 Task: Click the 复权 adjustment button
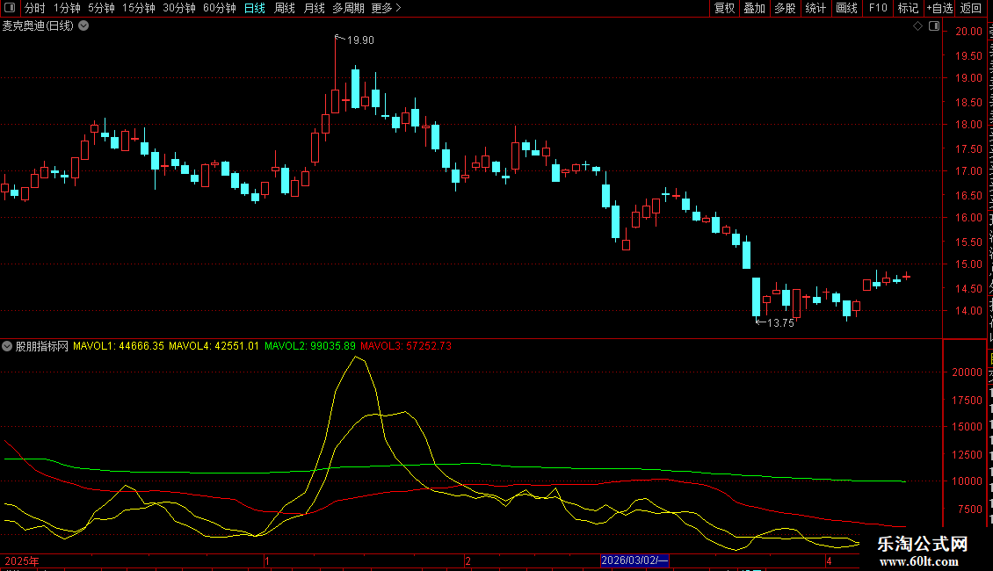(x=724, y=8)
